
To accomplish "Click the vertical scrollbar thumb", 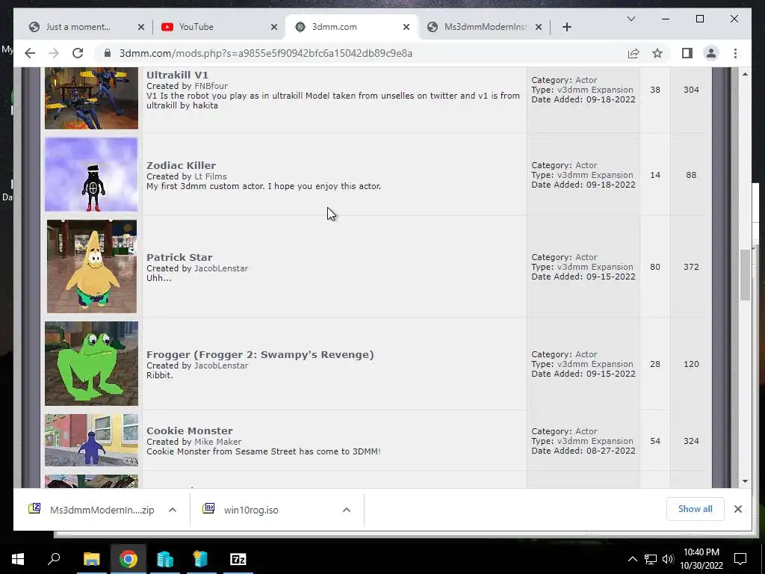I will [x=745, y=274].
